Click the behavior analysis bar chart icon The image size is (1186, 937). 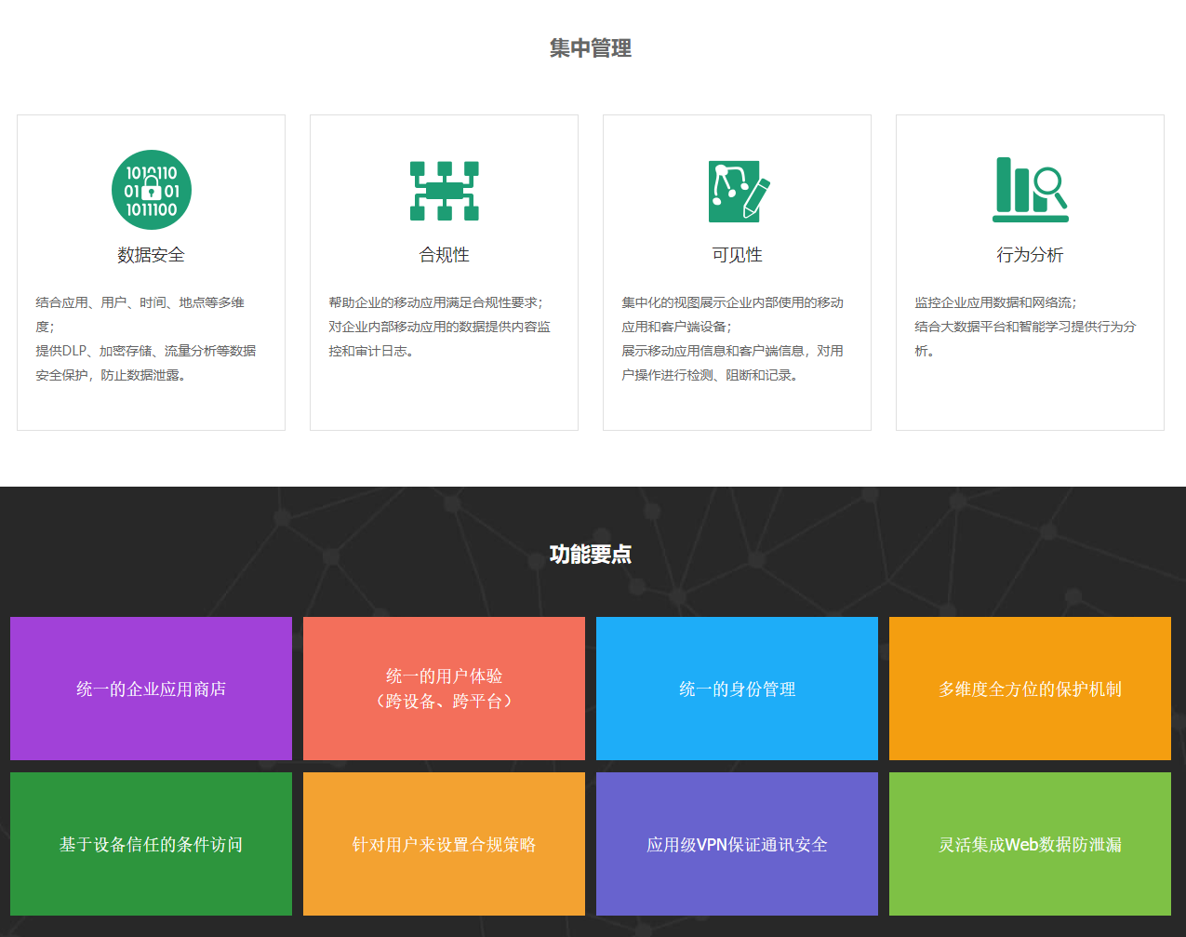[1030, 190]
